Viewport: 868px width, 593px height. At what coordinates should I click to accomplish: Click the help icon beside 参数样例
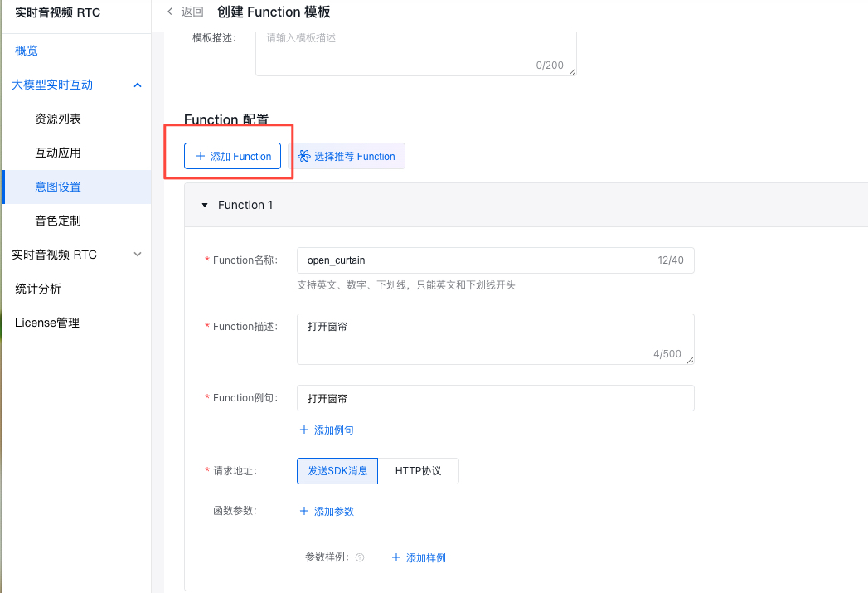pos(360,558)
